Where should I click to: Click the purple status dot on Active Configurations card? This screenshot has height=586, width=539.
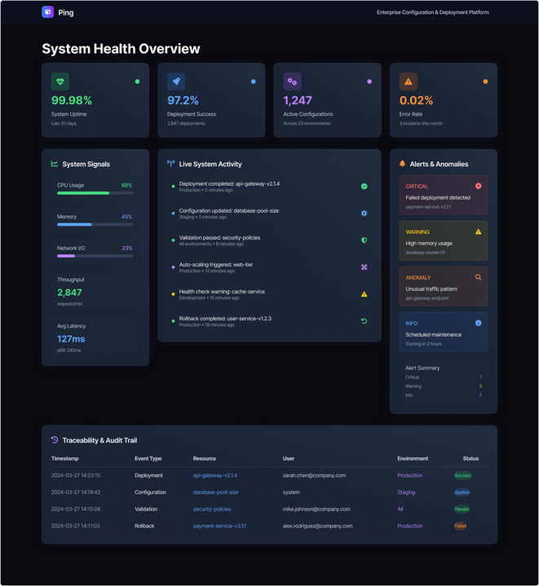tap(369, 82)
